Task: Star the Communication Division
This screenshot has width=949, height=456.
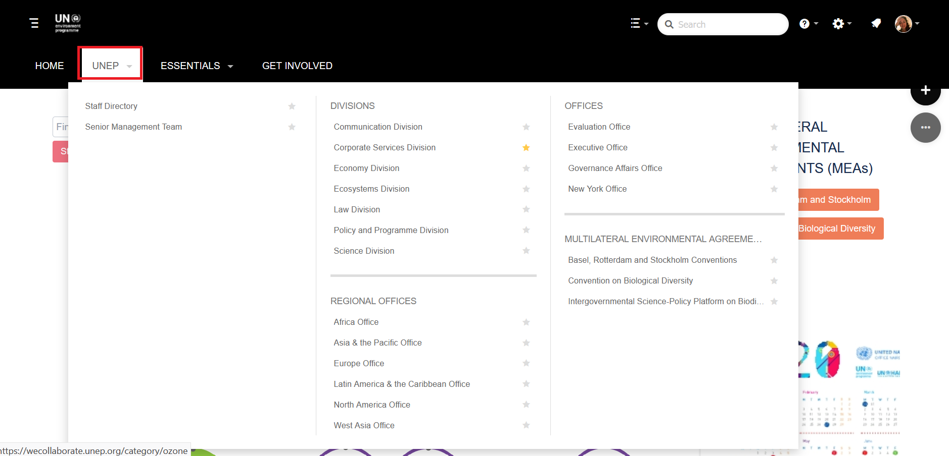Action: 526,127
